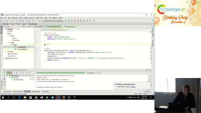This screenshot has height=113, width=201.
Task: Toggle show ignored tests button
Action: pyautogui.click(x=11, y=73)
